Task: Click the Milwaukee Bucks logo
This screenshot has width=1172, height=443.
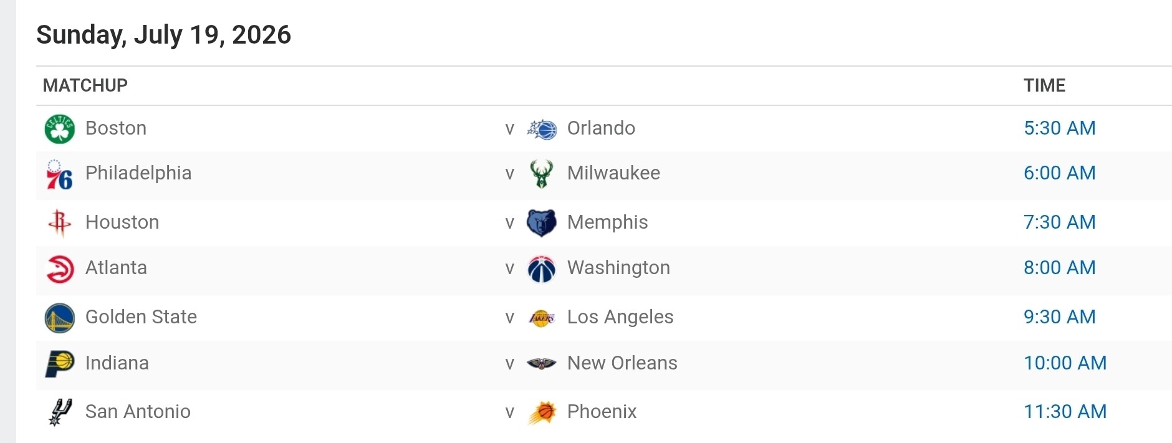Action: tap(542, 174)
